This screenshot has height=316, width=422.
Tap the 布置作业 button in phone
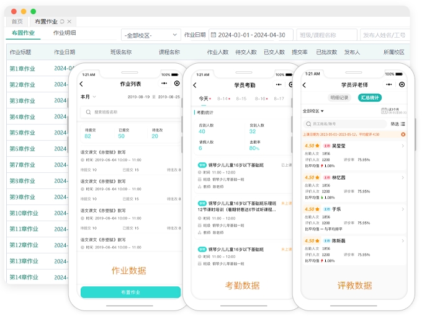pyautogui.click(x=130, y=292)
